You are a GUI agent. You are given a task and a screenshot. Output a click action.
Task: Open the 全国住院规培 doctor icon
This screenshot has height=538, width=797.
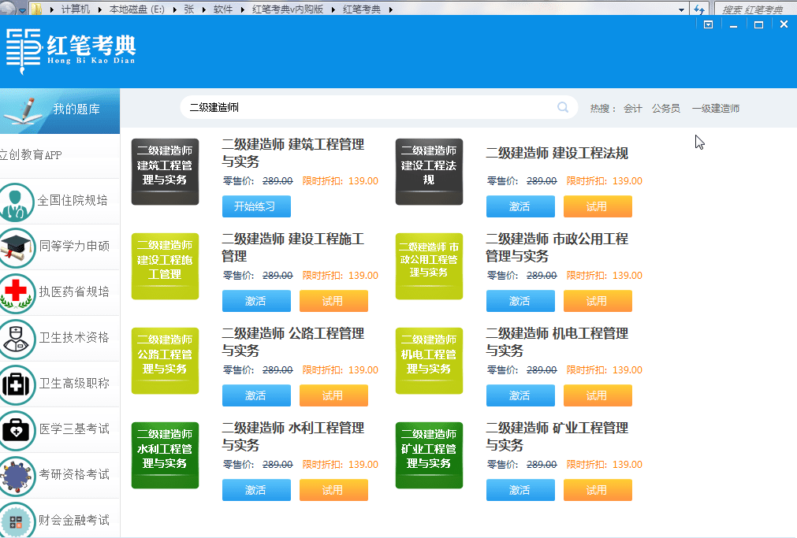15,201
